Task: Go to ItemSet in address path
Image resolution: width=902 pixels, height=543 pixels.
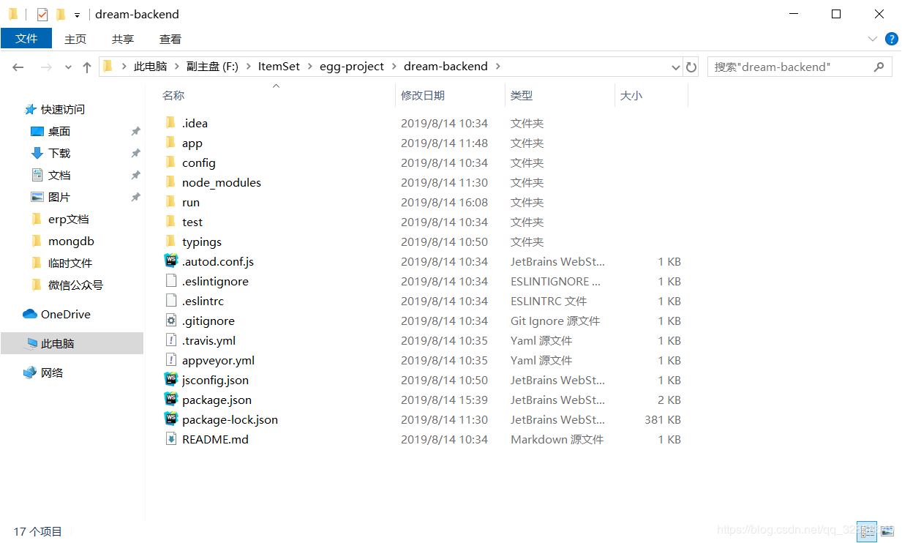Action: [x=279, y=67]
